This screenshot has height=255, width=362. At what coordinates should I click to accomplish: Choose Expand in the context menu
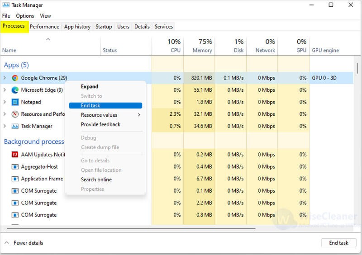coord(106,86)
